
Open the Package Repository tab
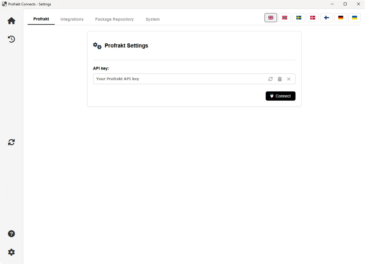pyautogui.click(x=114, y=19)
